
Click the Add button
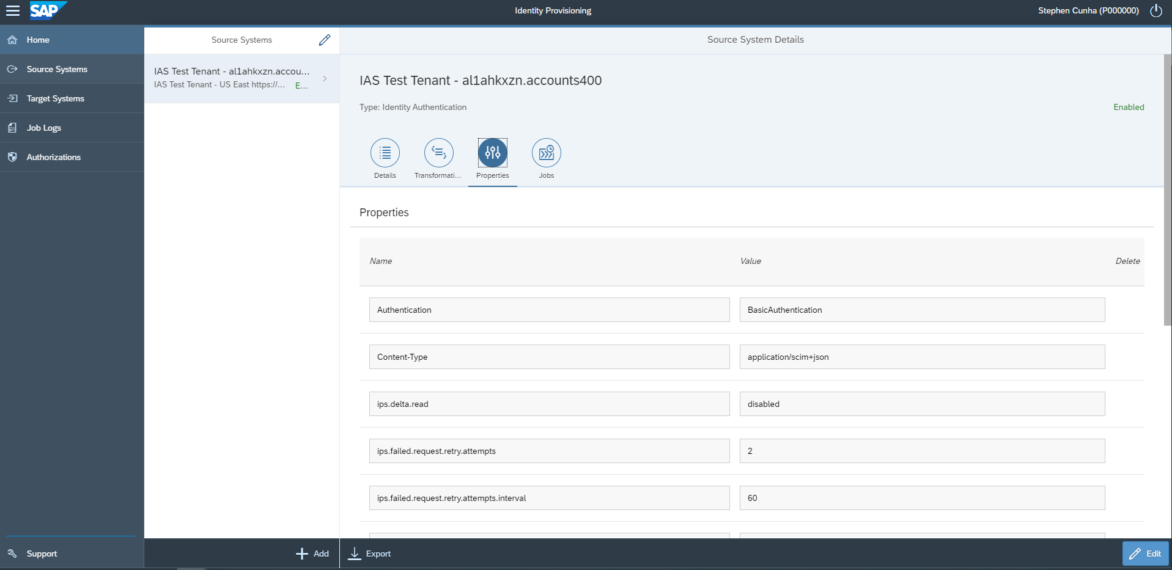[312, 554]
